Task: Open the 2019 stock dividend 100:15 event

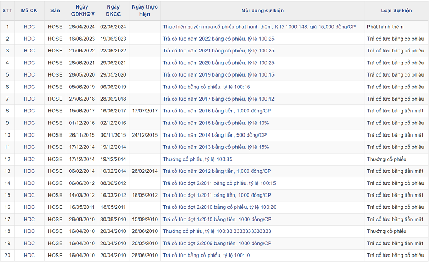Action: click(218, 74)
